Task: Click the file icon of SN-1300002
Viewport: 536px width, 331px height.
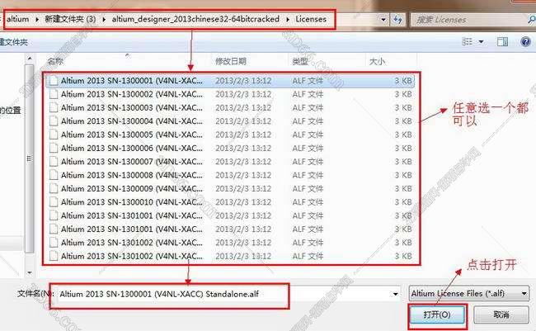Action: coord(54,94)
